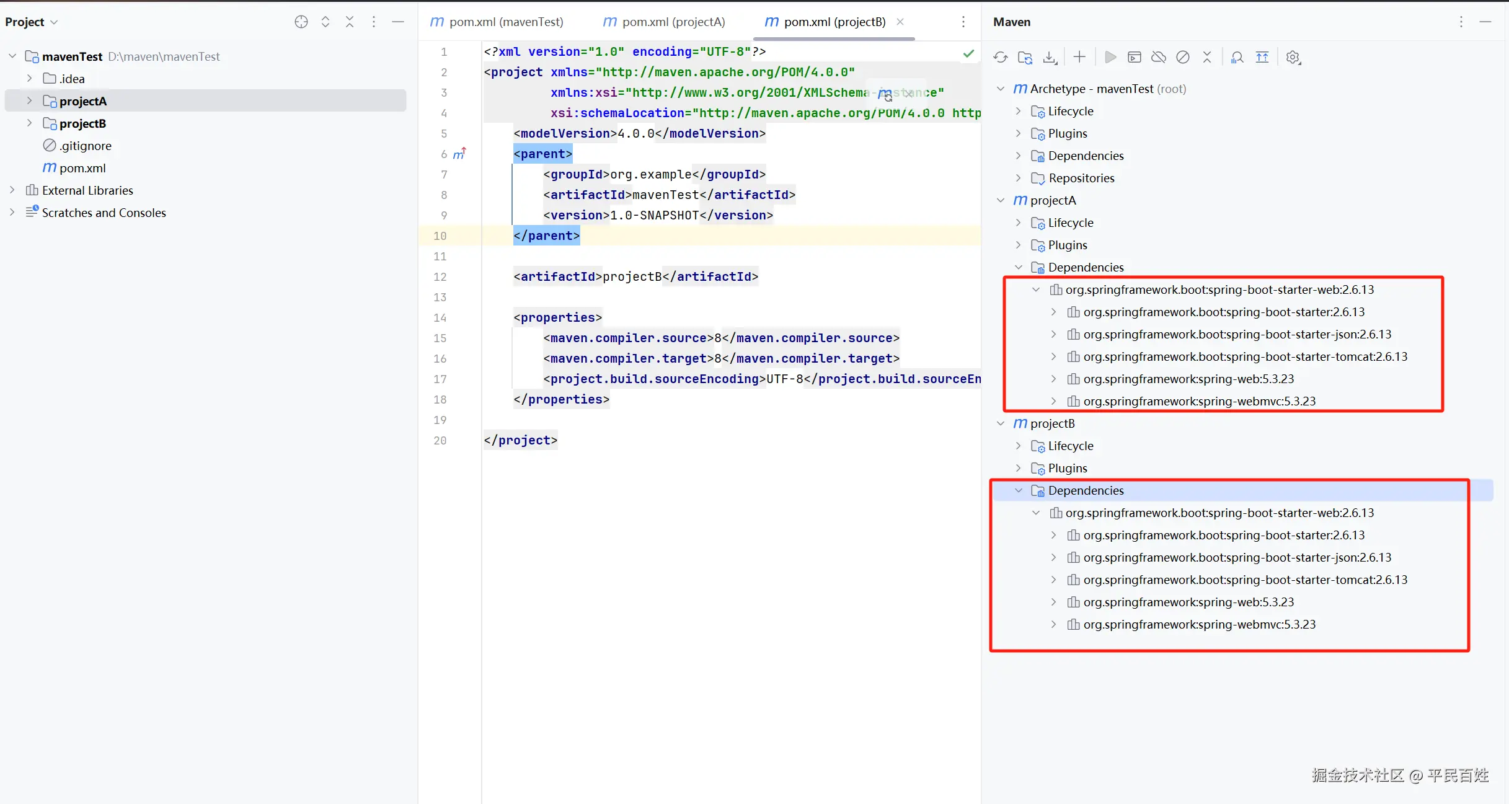Open Maven Settings gear icon

tap(1293, 58)
